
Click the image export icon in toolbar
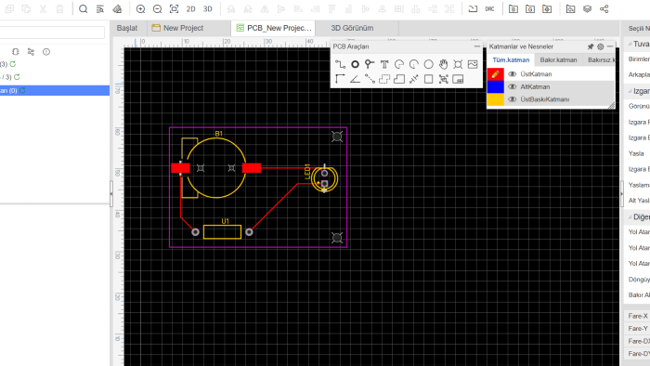(x=570, y=8)
